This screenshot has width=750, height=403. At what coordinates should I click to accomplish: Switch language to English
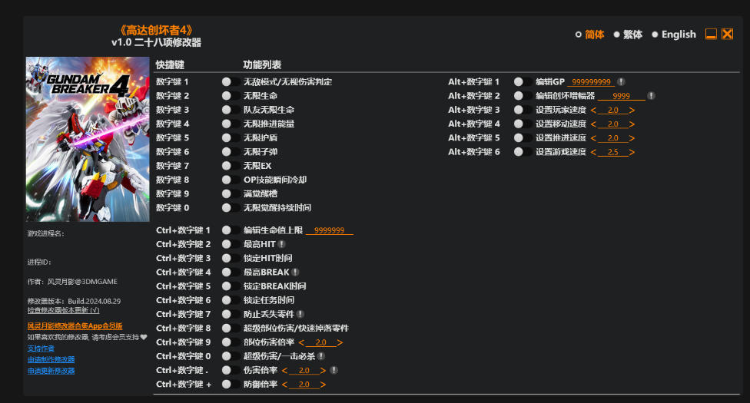(674, 35)
